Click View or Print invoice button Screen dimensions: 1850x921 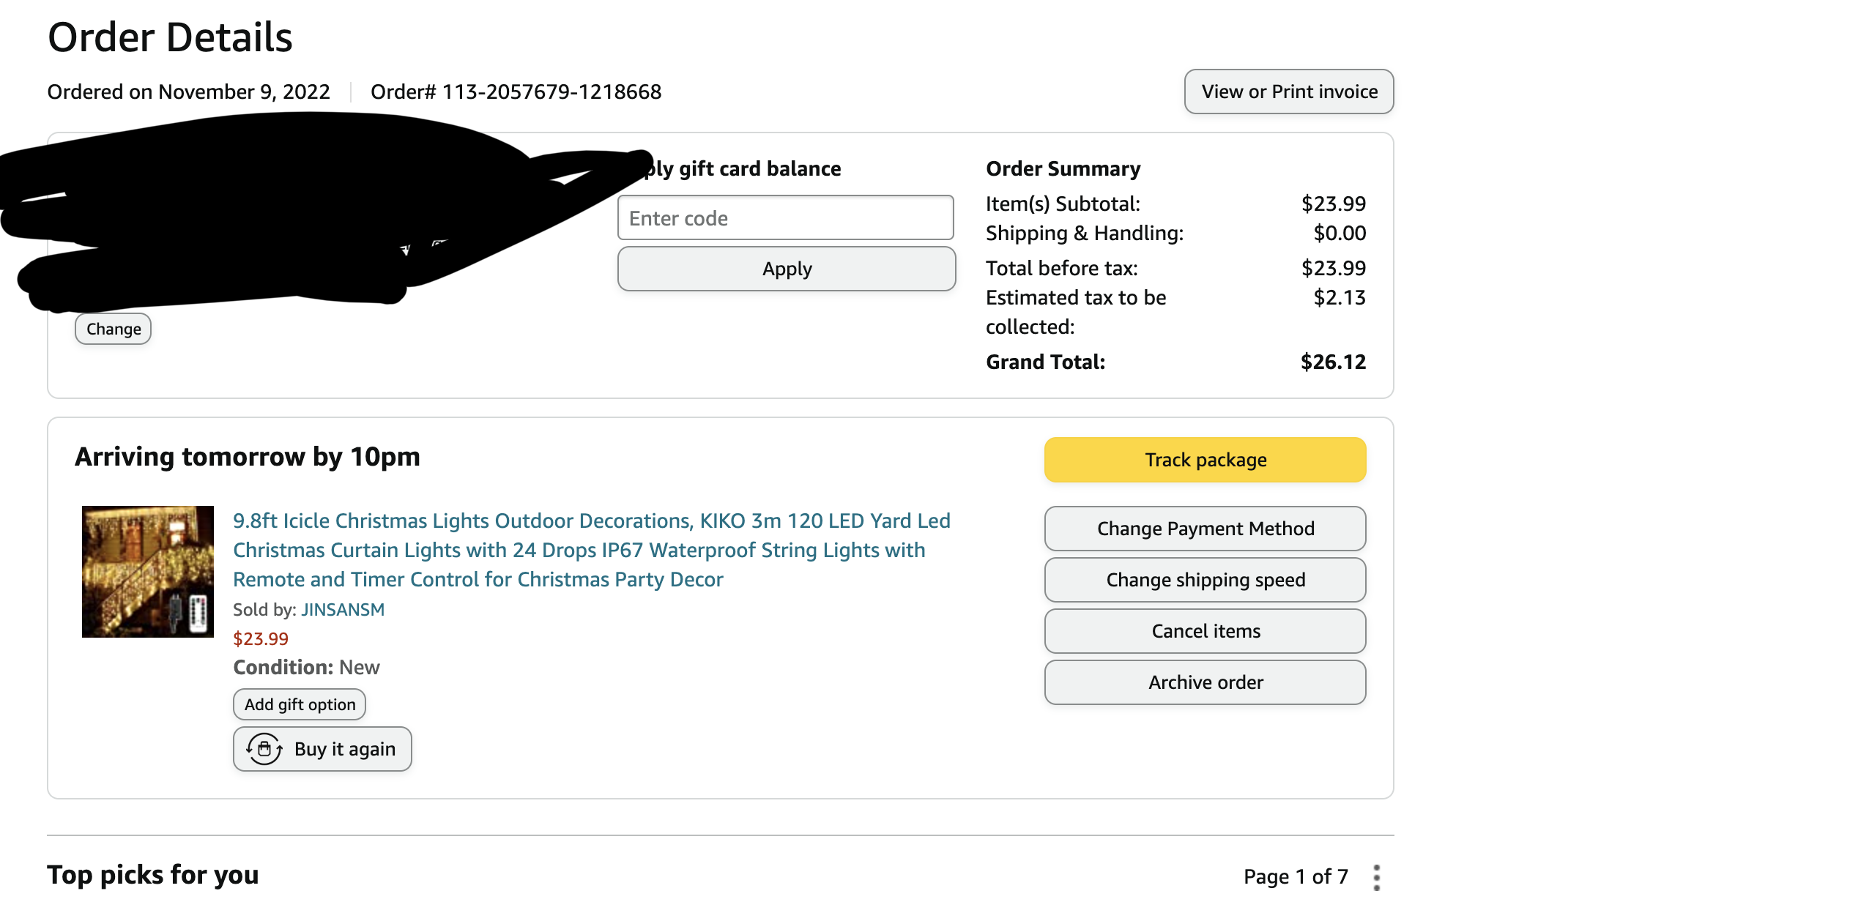tap(1289, 92)
